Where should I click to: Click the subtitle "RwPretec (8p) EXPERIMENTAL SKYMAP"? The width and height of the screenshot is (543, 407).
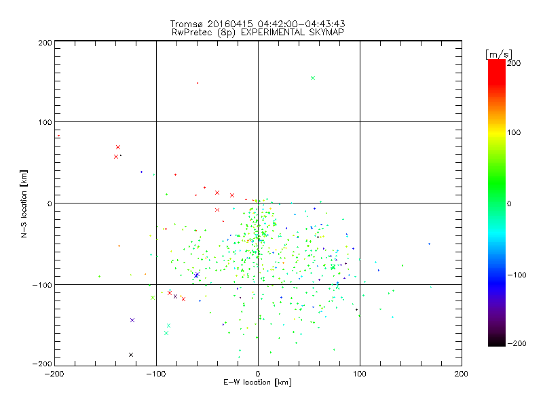click(x=258, y=32)
